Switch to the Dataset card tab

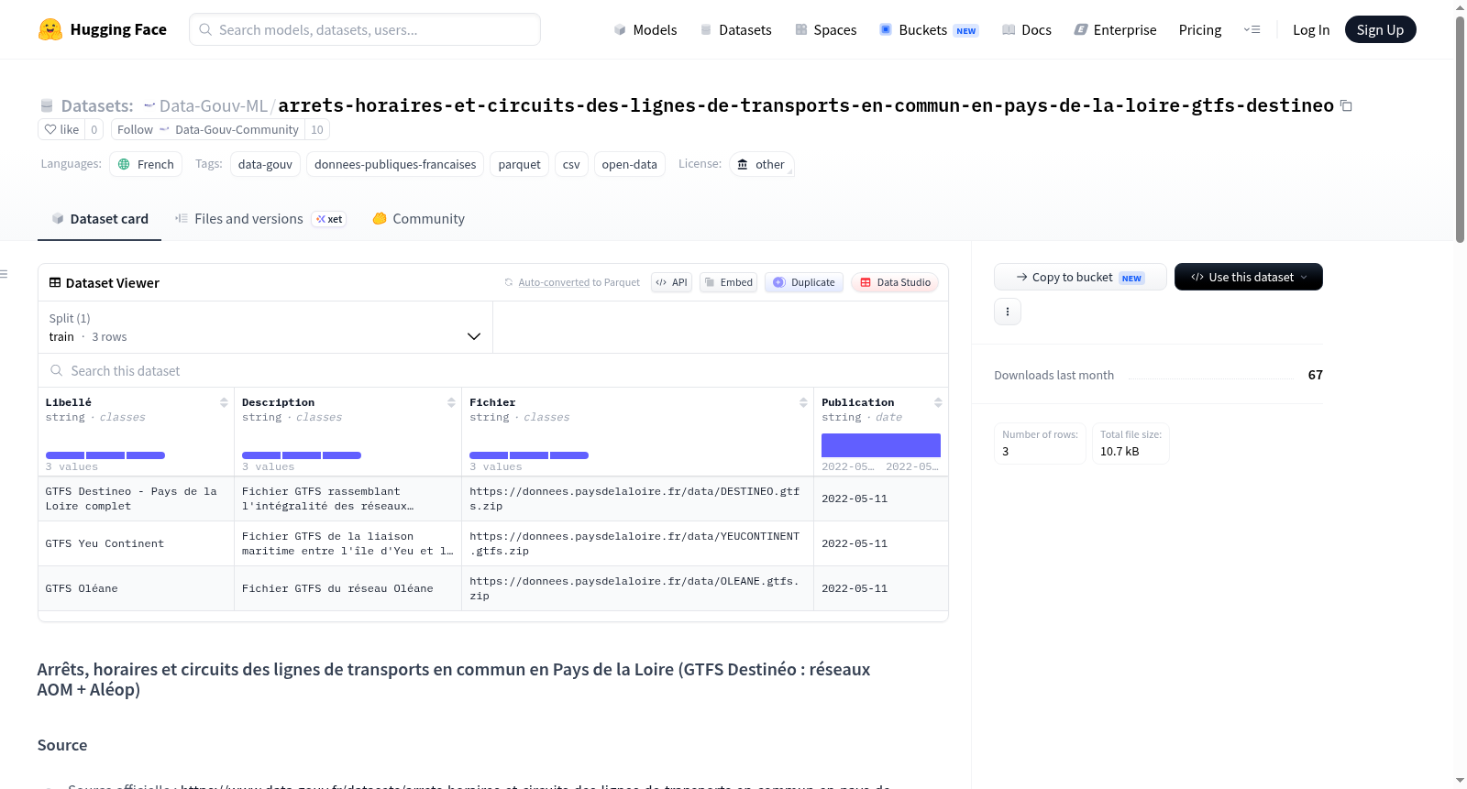tap(100, 219)
